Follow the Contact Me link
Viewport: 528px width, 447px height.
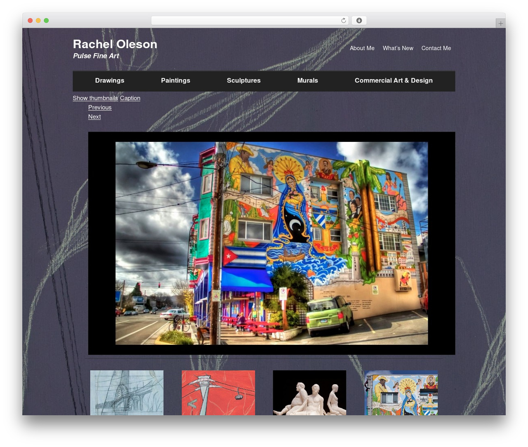pos(436,48)
